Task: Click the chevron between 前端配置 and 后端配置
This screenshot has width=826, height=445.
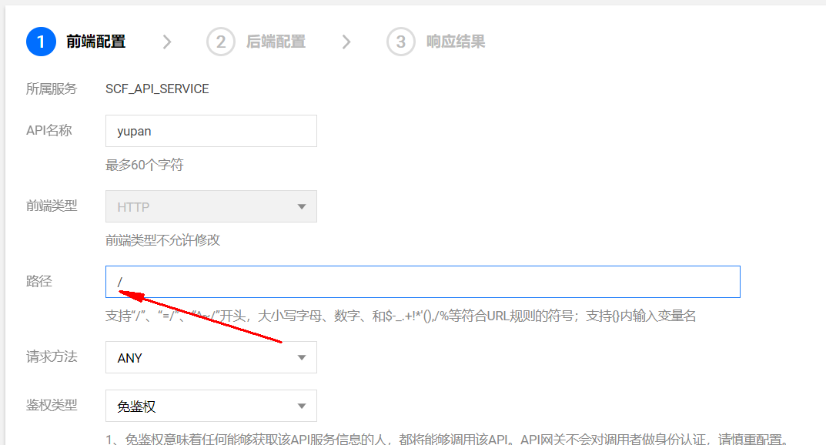Action: tap(167, 42)
